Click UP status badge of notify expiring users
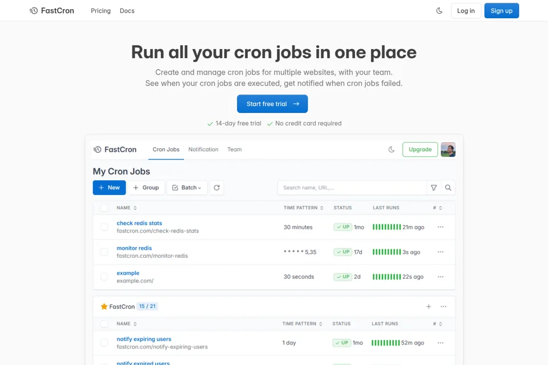 pos(341,343)
